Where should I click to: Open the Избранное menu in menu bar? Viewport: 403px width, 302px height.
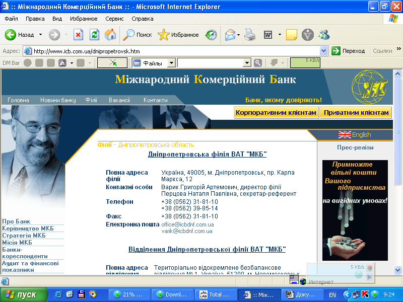84,19
